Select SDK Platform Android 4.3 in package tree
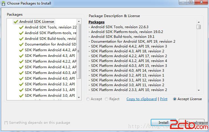 (50, 56)
